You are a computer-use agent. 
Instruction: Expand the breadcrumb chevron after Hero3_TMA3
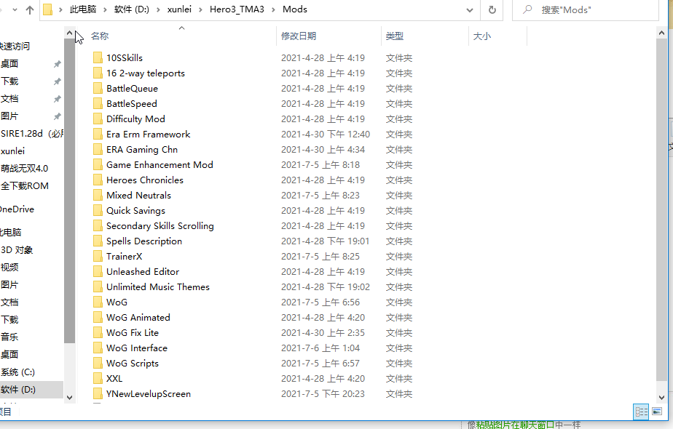[x=275, y=10]
